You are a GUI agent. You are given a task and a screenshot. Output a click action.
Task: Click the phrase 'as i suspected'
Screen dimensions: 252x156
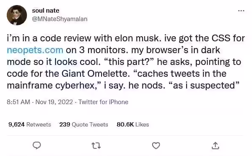point(204,86)
